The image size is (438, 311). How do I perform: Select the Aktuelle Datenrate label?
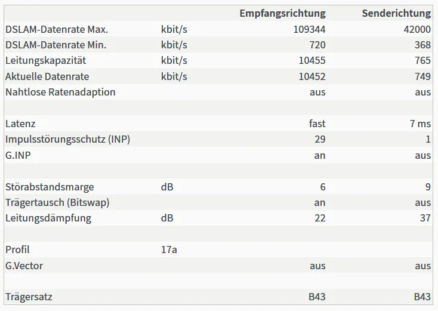click(x=47, y=76)
